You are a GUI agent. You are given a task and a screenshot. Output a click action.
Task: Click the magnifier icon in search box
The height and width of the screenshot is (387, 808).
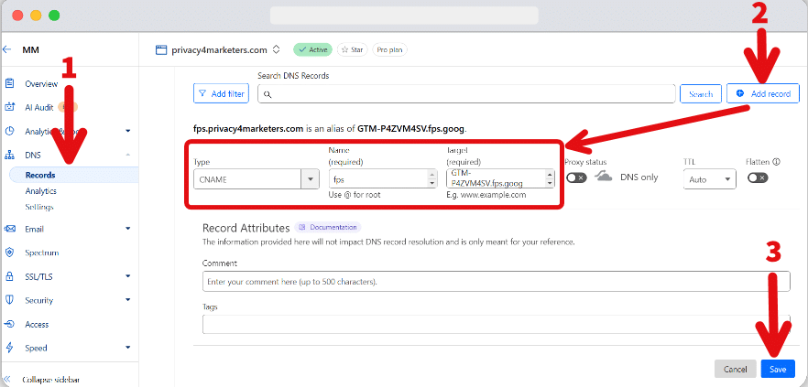[267, 94]
